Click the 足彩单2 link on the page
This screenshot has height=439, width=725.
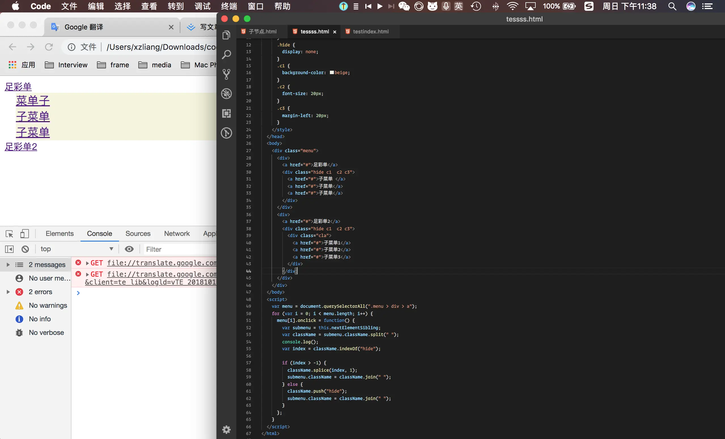coord(21,147)
